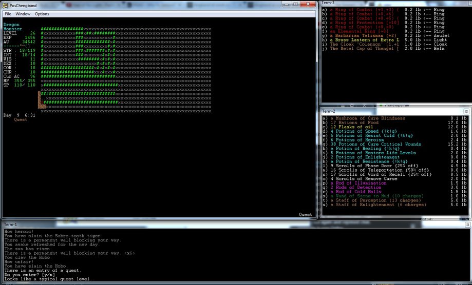Click the Quest label at map bottom-right
This screenshot has height=285, width=472.
305,214
